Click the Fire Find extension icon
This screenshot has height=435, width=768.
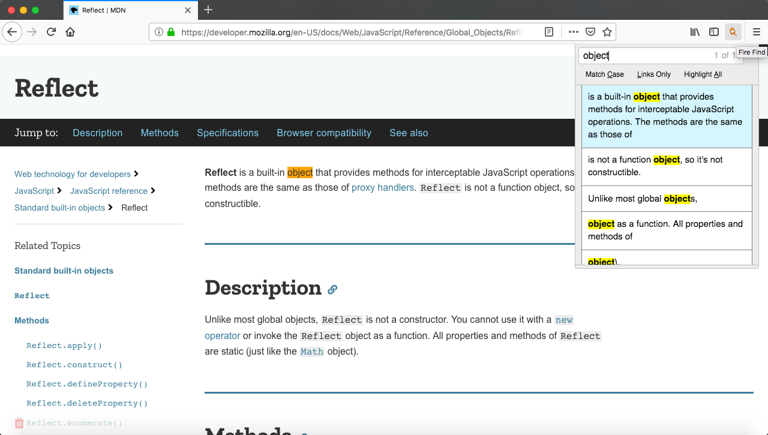coord(733,32)
